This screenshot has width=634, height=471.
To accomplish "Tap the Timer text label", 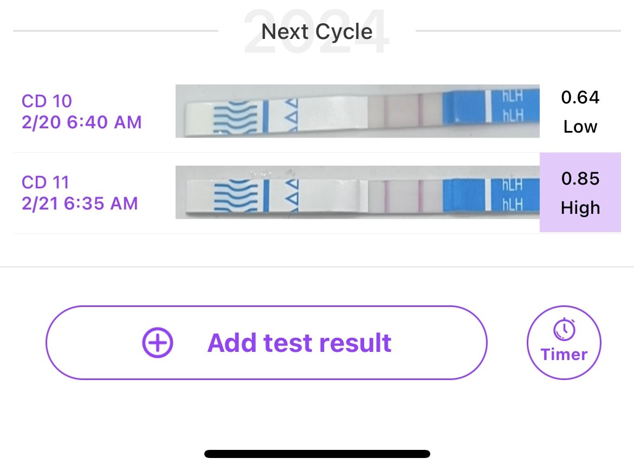I will pyautogui.click(x=564, y=355).
